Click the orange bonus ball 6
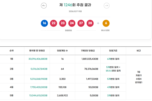 click(x=106, y=23)
